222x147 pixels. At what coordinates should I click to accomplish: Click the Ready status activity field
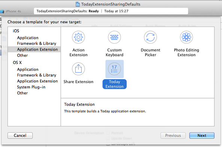click(x=111, y=11)
